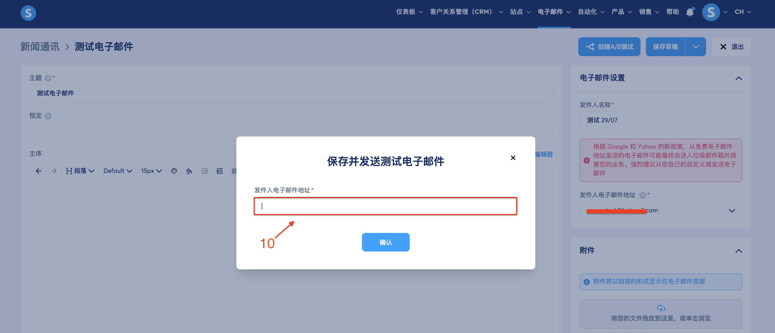Click the systeme.io S logo
This screenshot has width=775, height=333.
(28, 13)
